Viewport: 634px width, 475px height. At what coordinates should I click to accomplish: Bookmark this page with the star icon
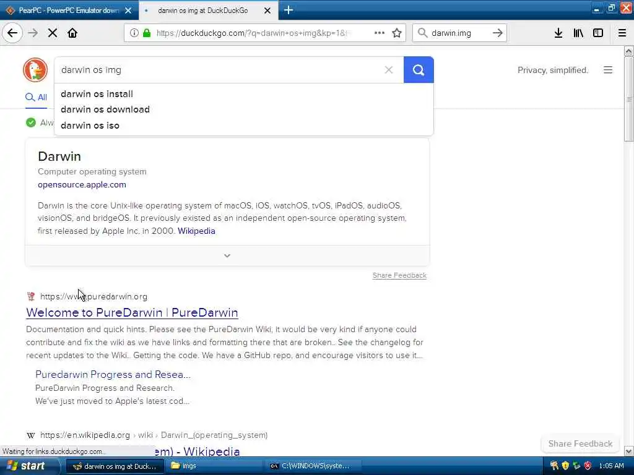click(x=397, y=33)
